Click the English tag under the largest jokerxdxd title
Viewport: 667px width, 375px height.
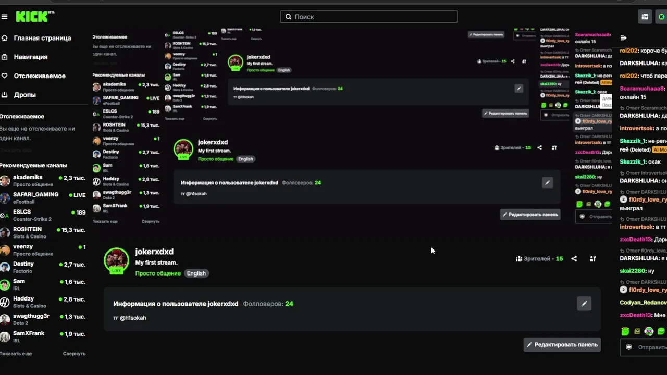[x=196, y=273]
